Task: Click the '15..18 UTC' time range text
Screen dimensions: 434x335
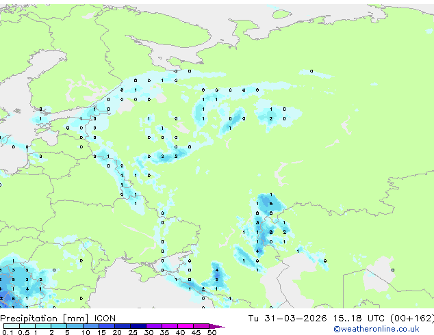Action: pyautogui.click(x=359, y=318)
